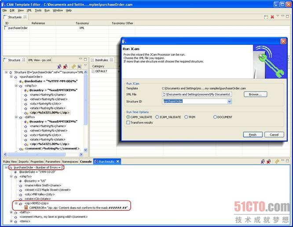Expand the <items> node in Run Results
The width and height of the screenshot is (293, 227).
click(11, 221)
